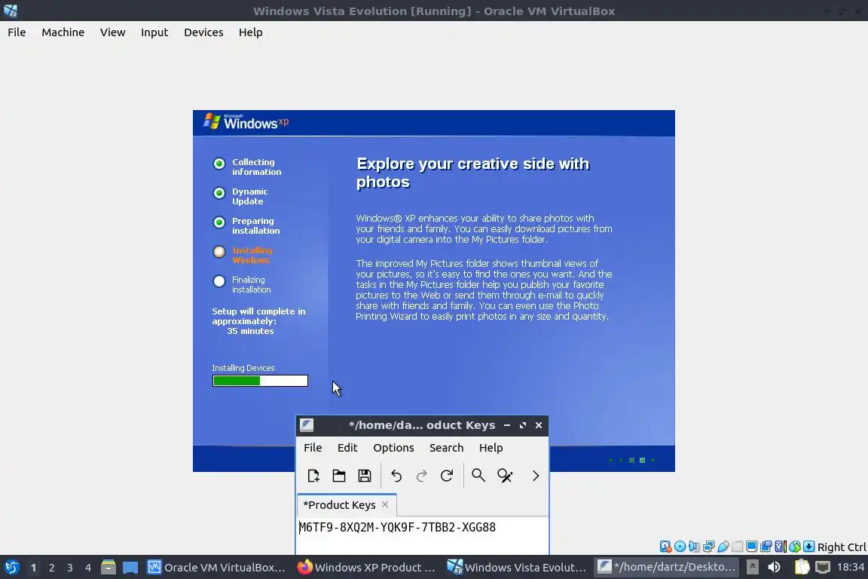Viewport: 868px width, 579px height.
Task: Switch to Firefox Windows XP Product taskbar entry
Action: tap(366, 568)
